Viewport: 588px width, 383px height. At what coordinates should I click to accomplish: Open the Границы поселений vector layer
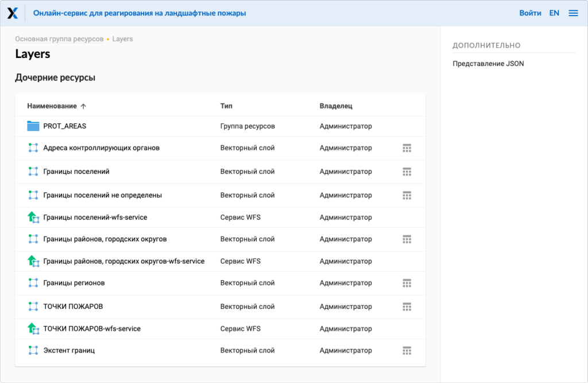(x=78, y=171)
